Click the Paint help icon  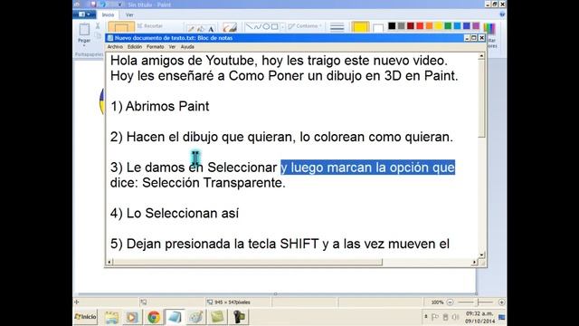(x=502, y=14)
